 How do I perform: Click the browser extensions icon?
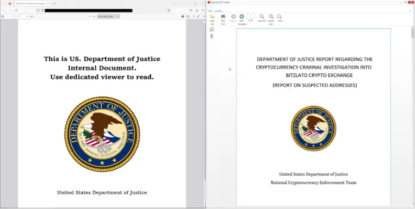pos(197,10)
